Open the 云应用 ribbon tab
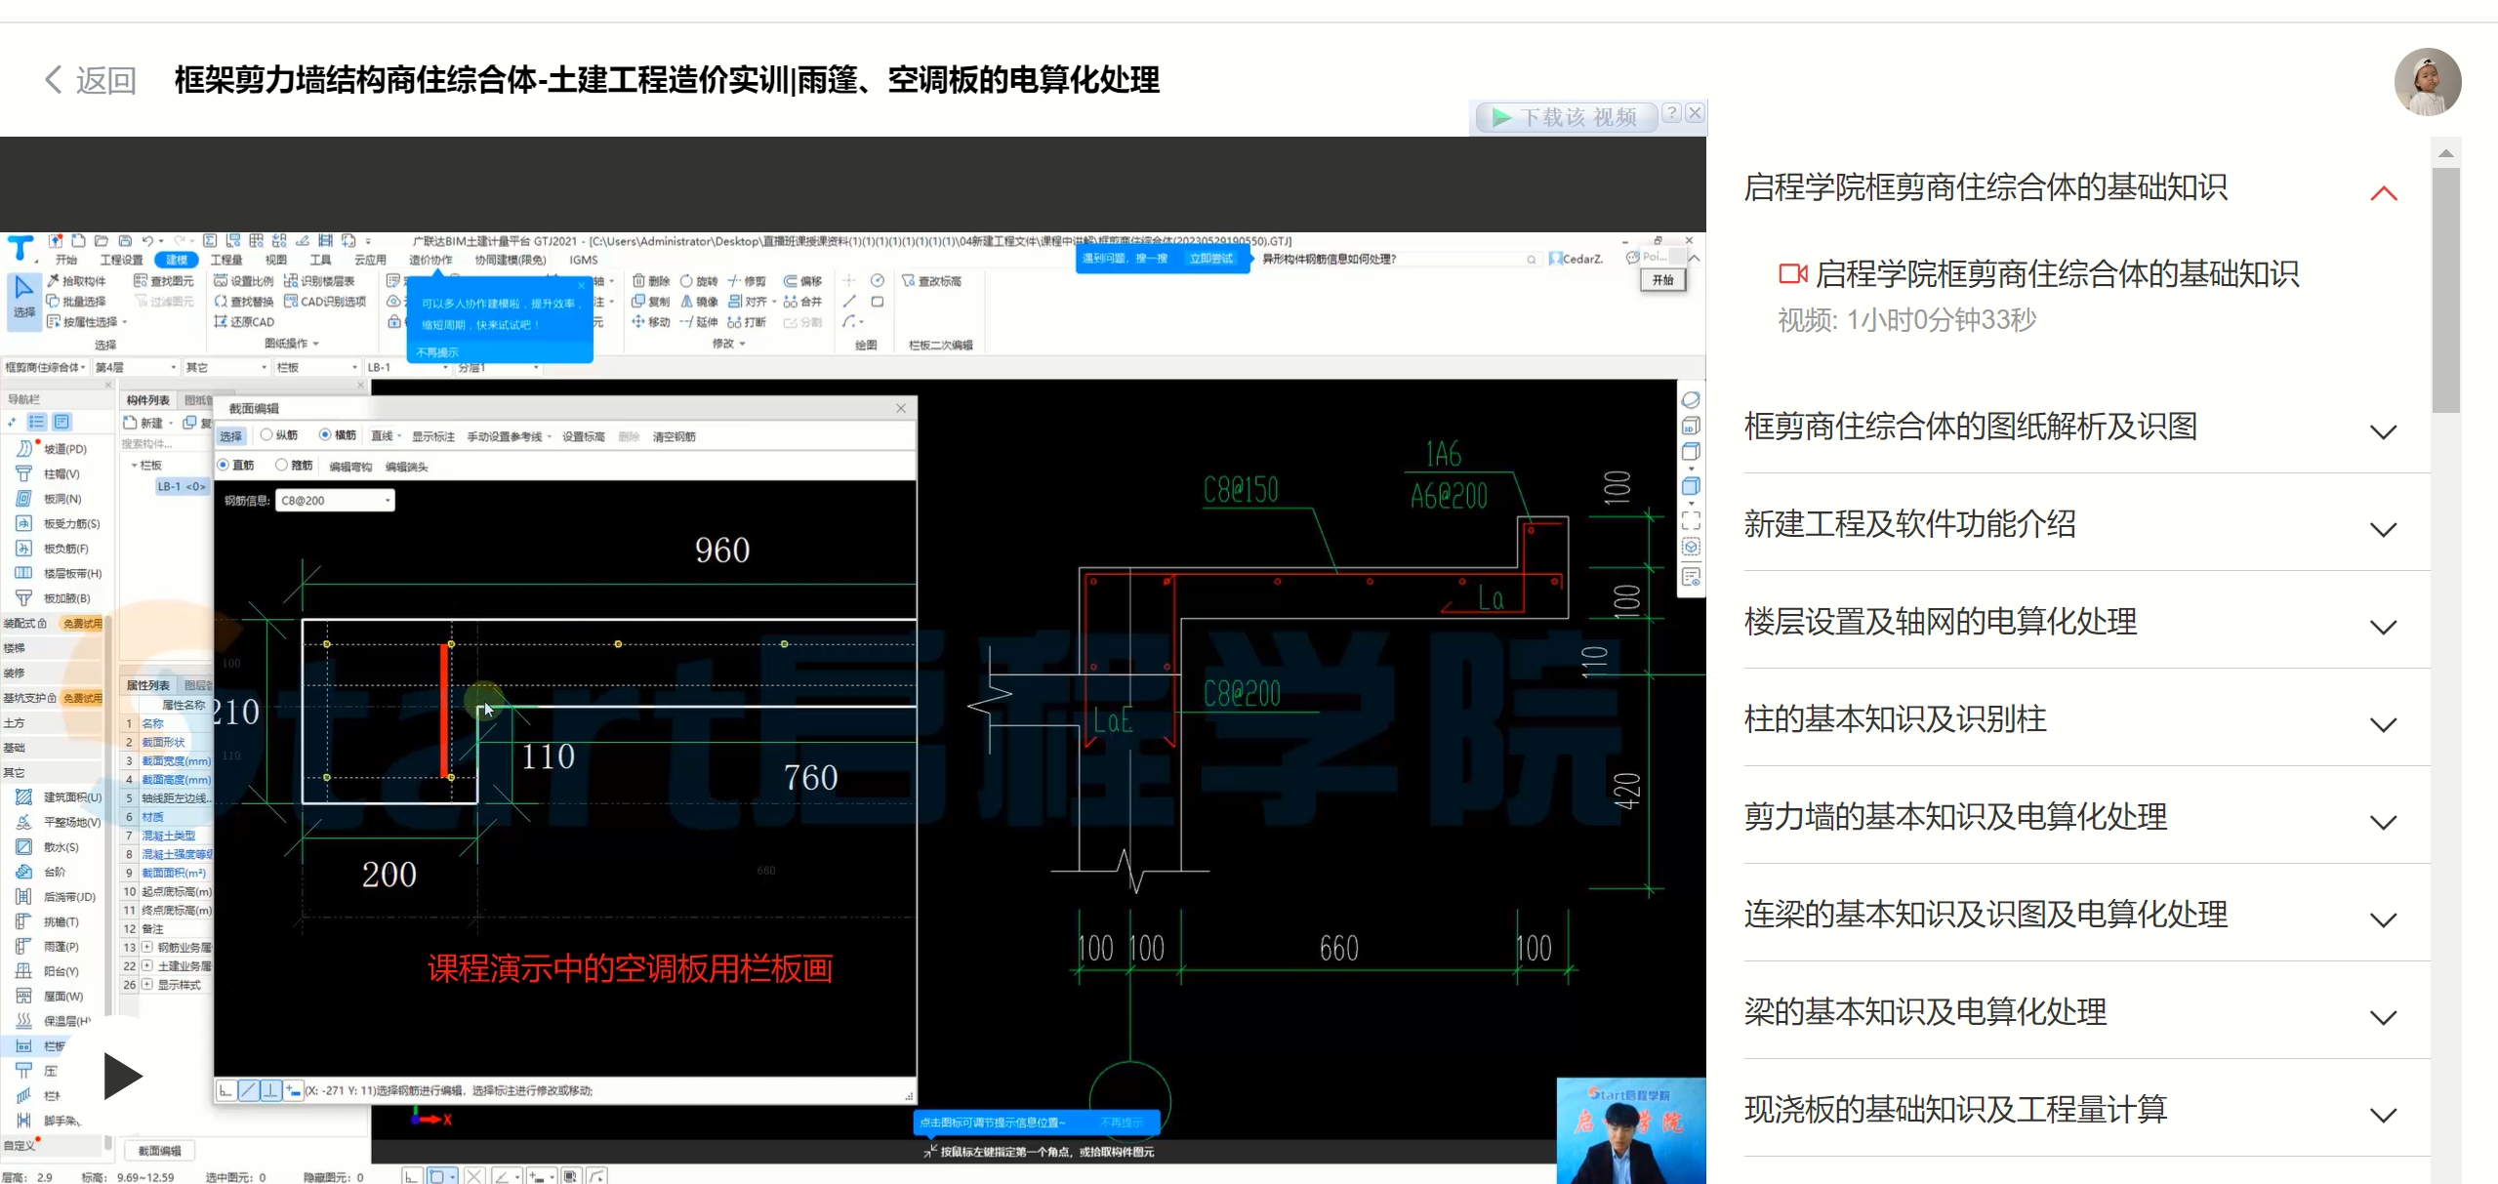The image size is (2498, 1184). point(370,260)
